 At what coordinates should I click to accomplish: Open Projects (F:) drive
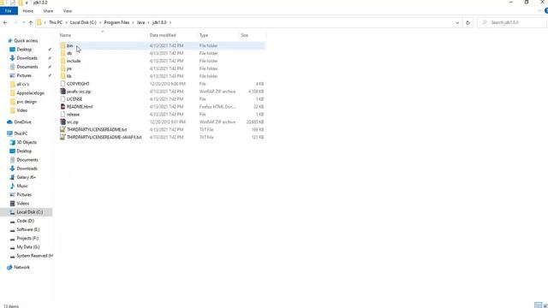tap(27, 238)
